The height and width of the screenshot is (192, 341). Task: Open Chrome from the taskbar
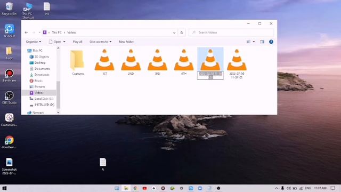tap(135, 188)
